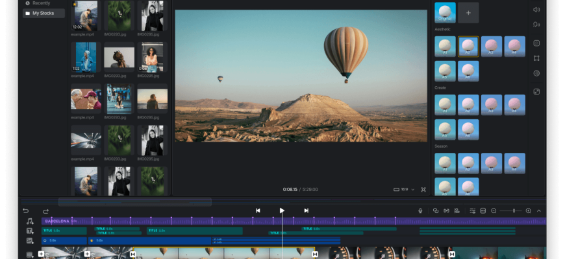Viewport: 565px width, 259px height.
Task: Add a new audio track
Action: tap(30, 221)
